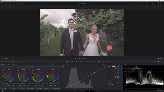Reset the Global wheel

(58, 69)
